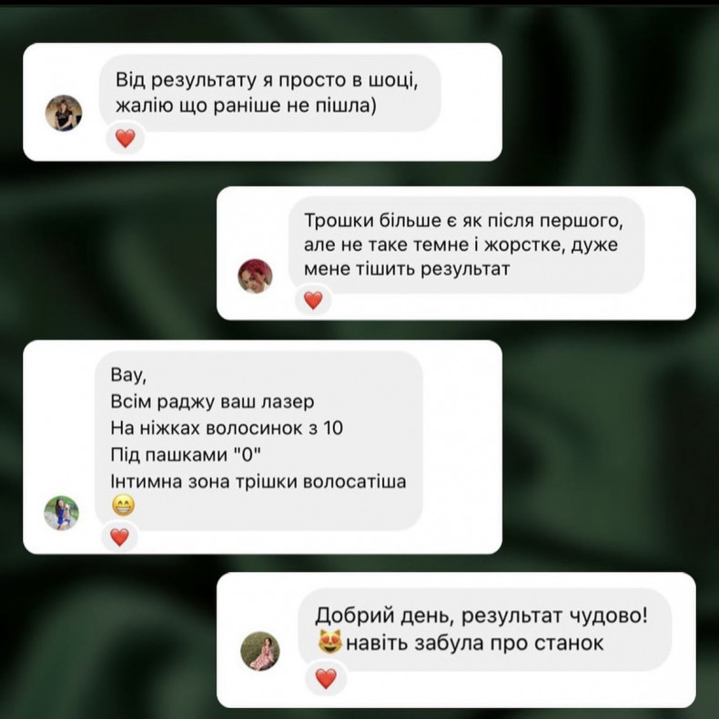Click text 'навіть забула про станок'
The image size is (719, 719).
(475, 643)
